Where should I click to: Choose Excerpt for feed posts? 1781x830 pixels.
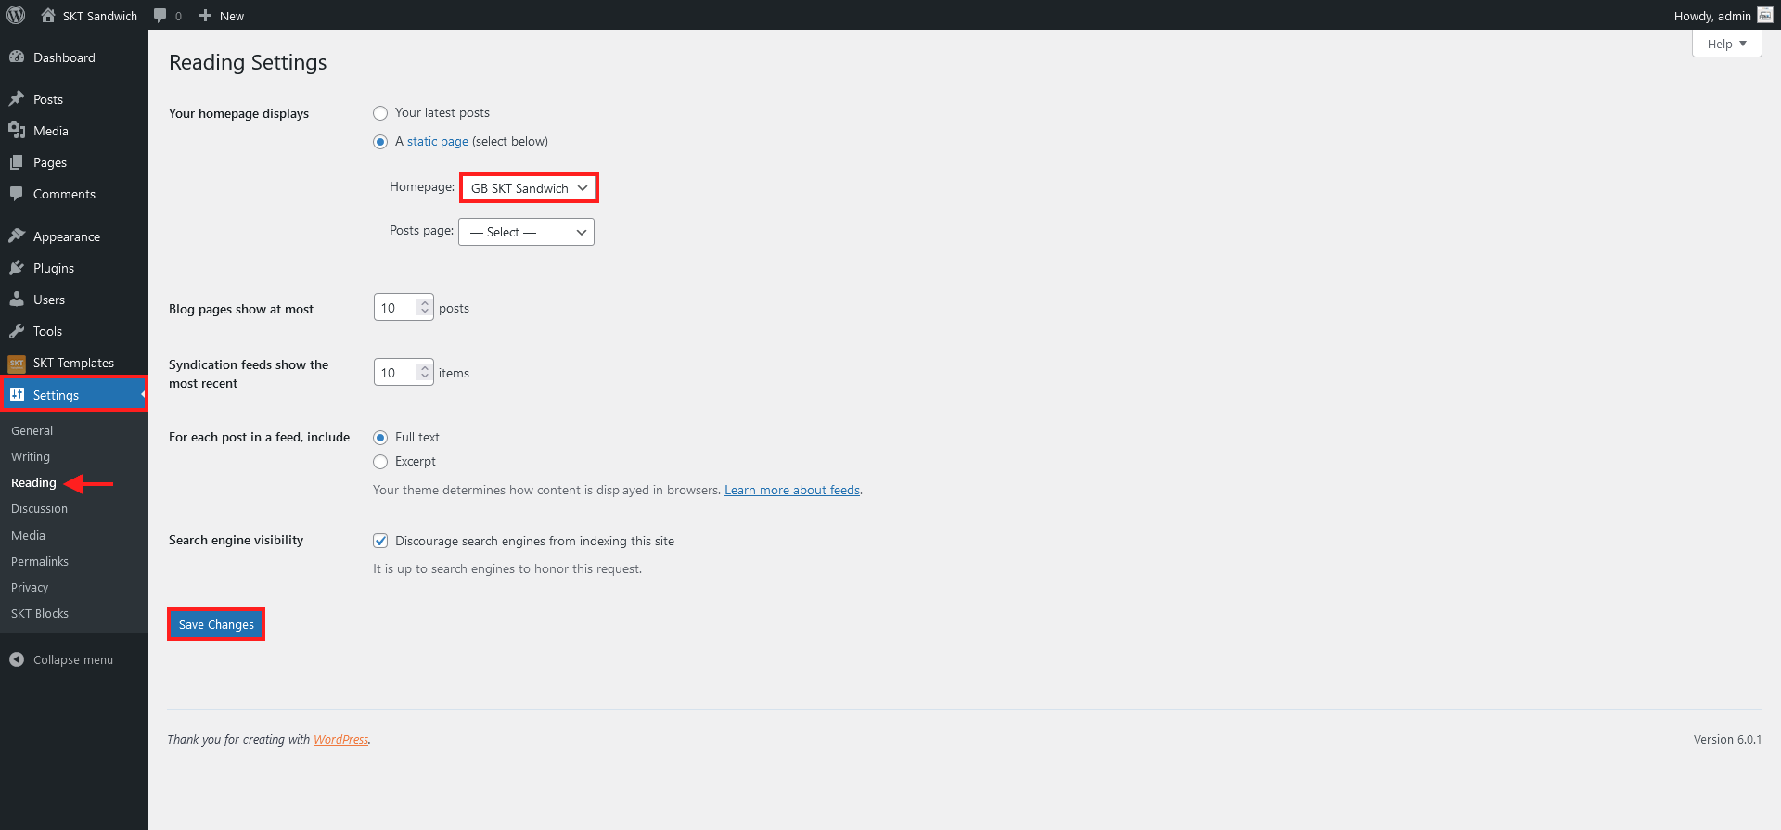point(380,462)
